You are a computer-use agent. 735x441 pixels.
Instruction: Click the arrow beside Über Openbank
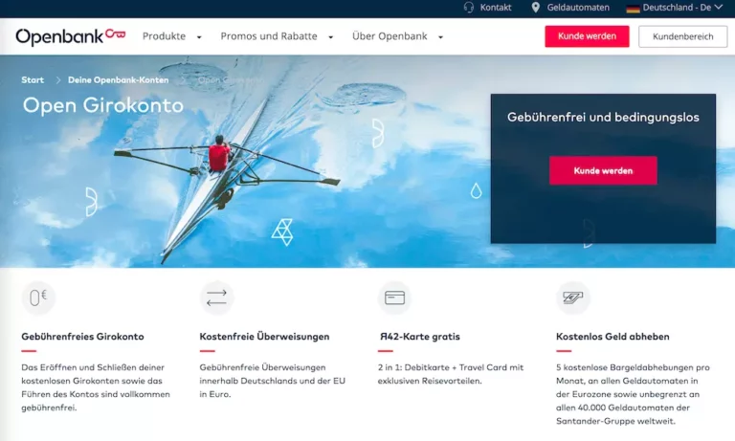[x=440, y=37]
